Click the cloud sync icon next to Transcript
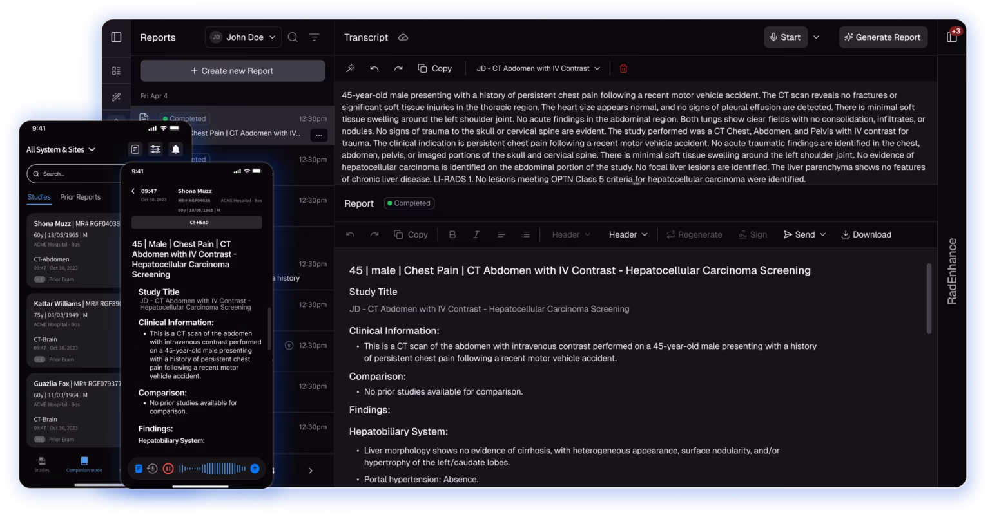Image resolution: width=990 pixels, height=515 pixels. tap(403, 37)
